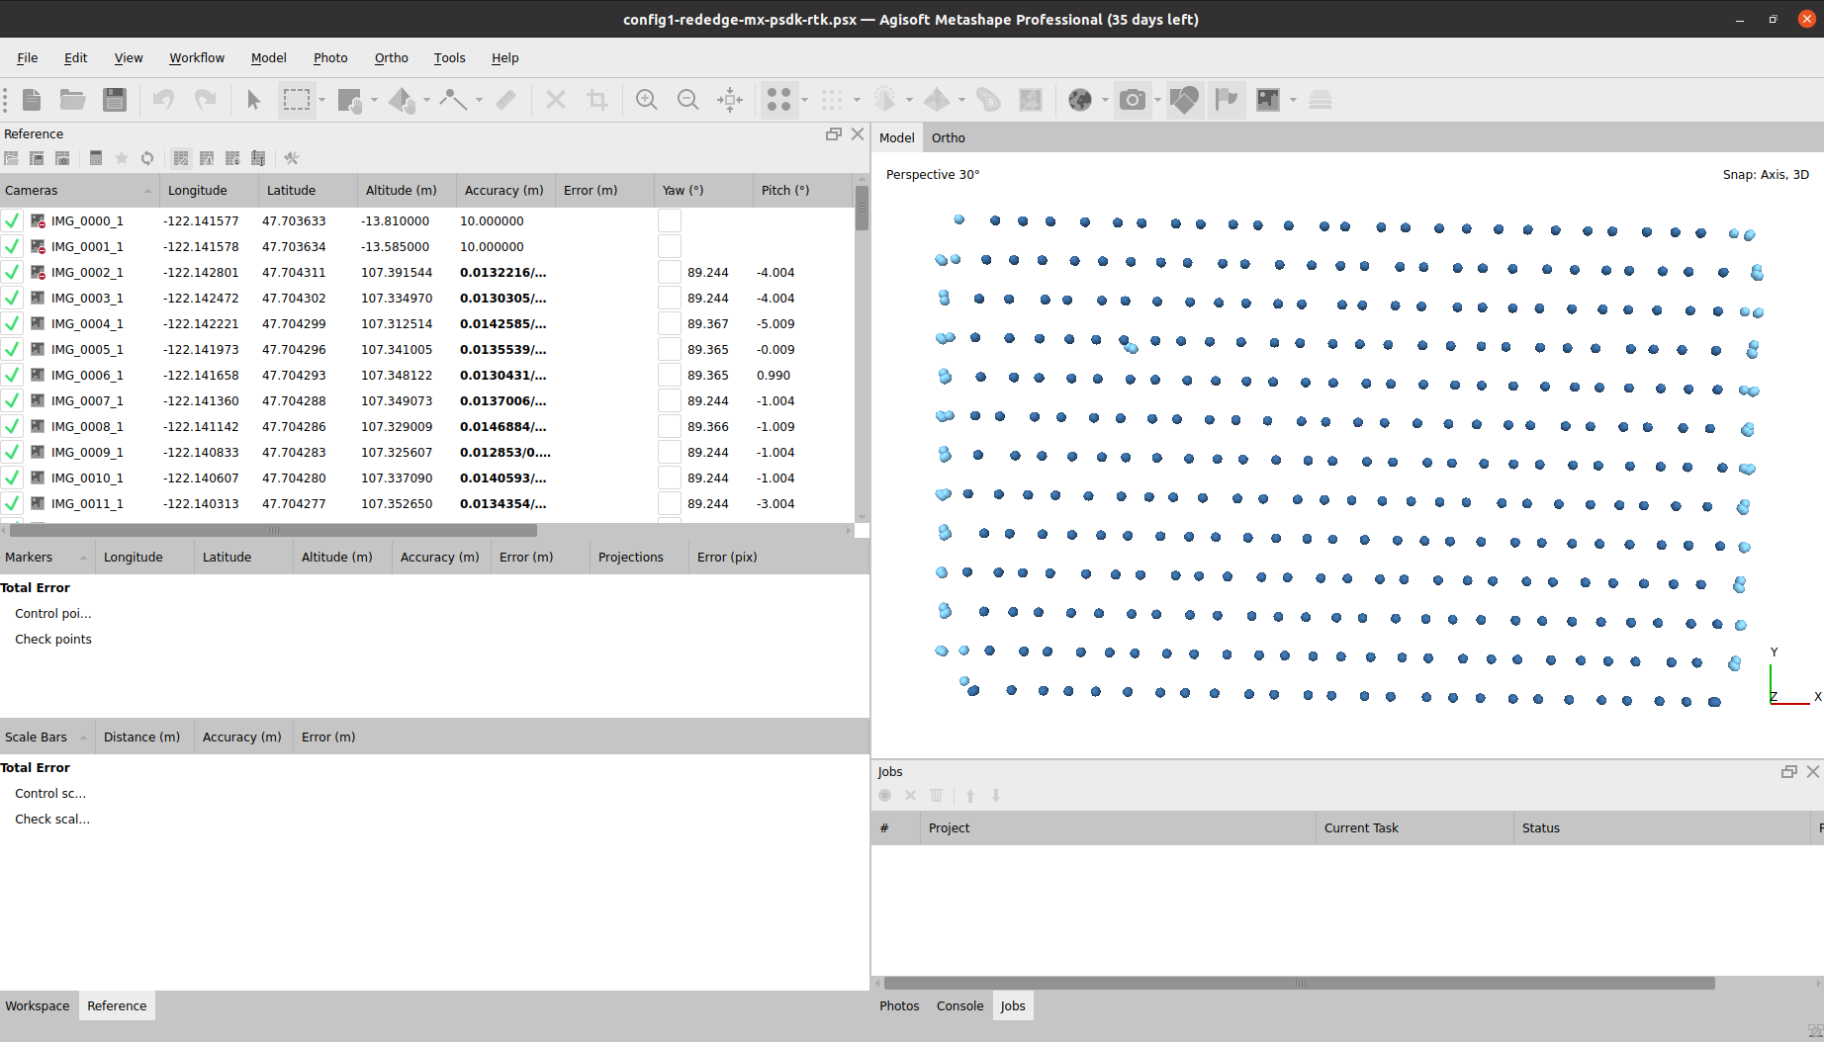
Task: Open the point cloud view dropdown arrow
Action: 804,100
